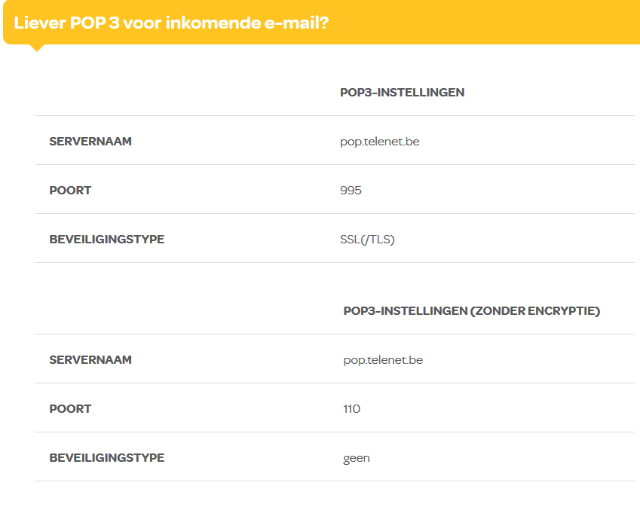Image resolution: width=640 pixels, height=507 pixels.
Task: Select the port number 995
Action: [x=351, y=191]
